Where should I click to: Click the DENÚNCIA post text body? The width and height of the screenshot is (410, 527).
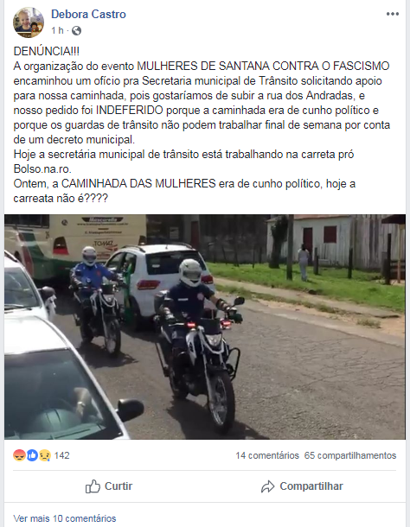point(202,124)
